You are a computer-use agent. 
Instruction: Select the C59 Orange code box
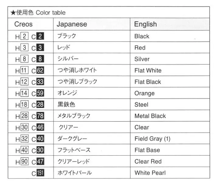(40, 93)
